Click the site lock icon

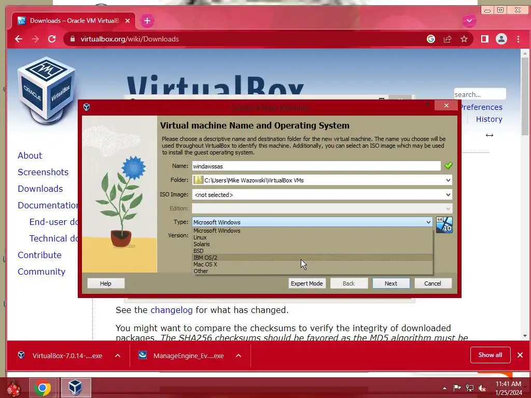[x=72, y=39]
